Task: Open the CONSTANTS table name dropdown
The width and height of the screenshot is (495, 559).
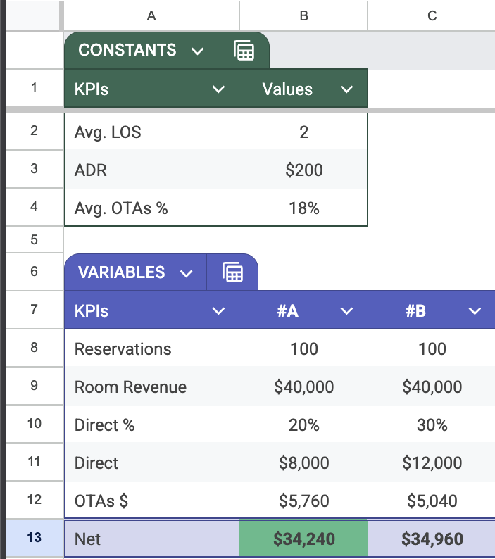Action: point(197,51)
